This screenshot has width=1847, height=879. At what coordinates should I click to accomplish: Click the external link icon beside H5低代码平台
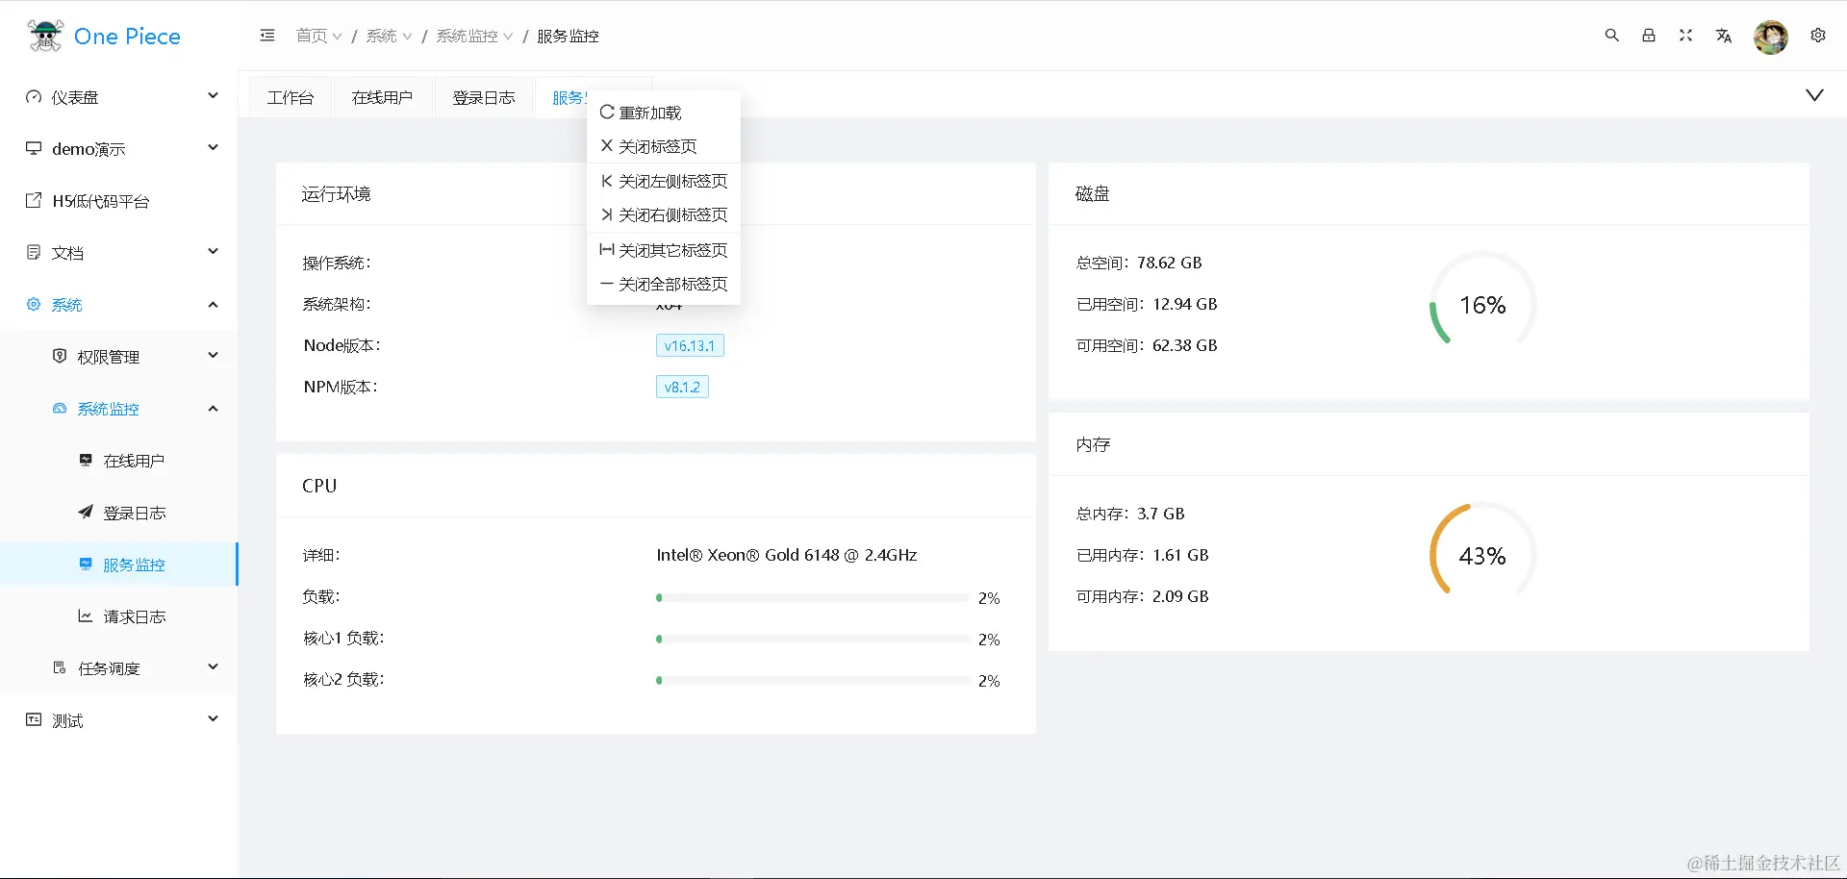click(34, 200)
